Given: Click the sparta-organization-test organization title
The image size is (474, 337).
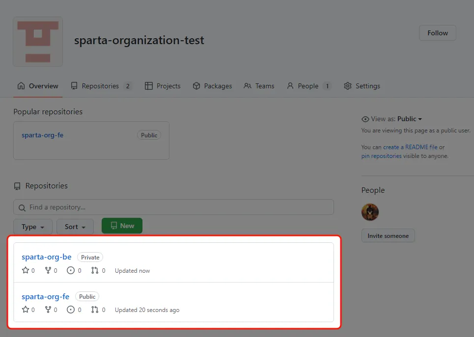Looking at the screenshot, I should pos(139,40).
